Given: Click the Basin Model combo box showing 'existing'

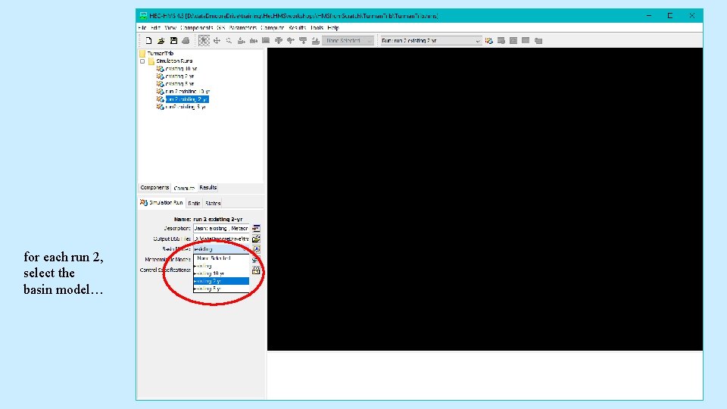Looking at the screenshot, I should [x=221, y=249].
